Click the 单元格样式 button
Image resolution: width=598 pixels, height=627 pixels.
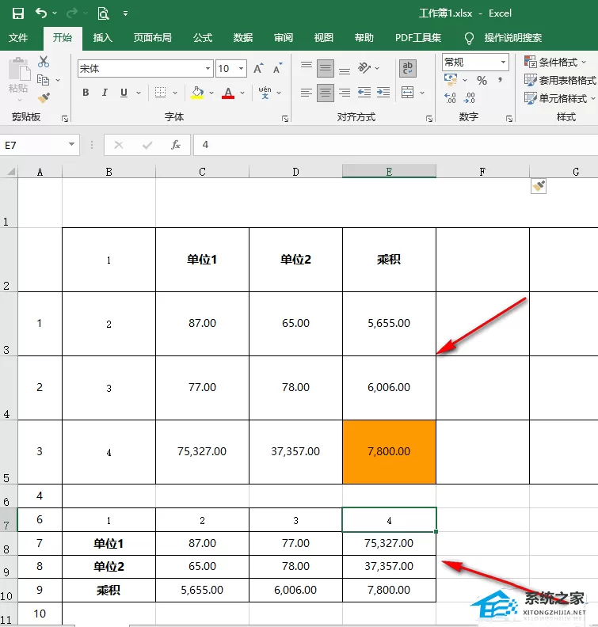click(x=559, y=98)
